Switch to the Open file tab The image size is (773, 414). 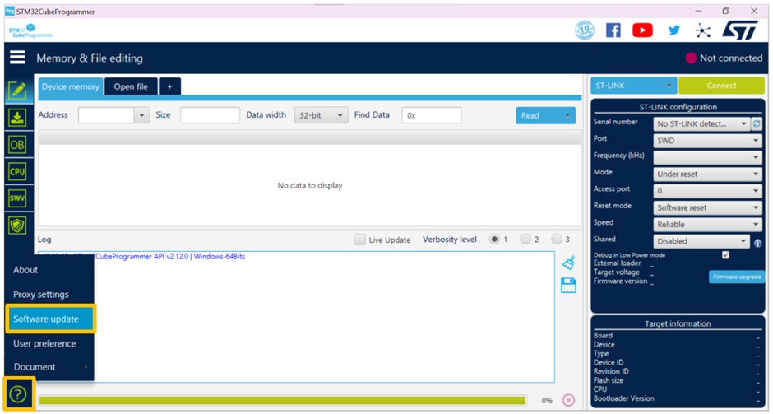click(131, 86)
